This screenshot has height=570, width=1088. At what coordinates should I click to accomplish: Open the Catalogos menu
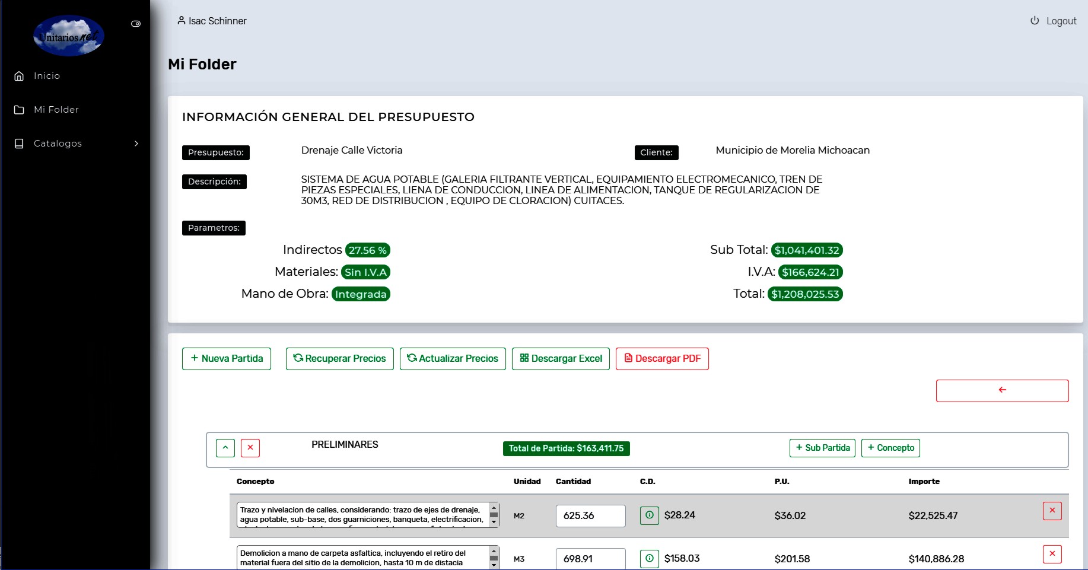pos(58,144)
